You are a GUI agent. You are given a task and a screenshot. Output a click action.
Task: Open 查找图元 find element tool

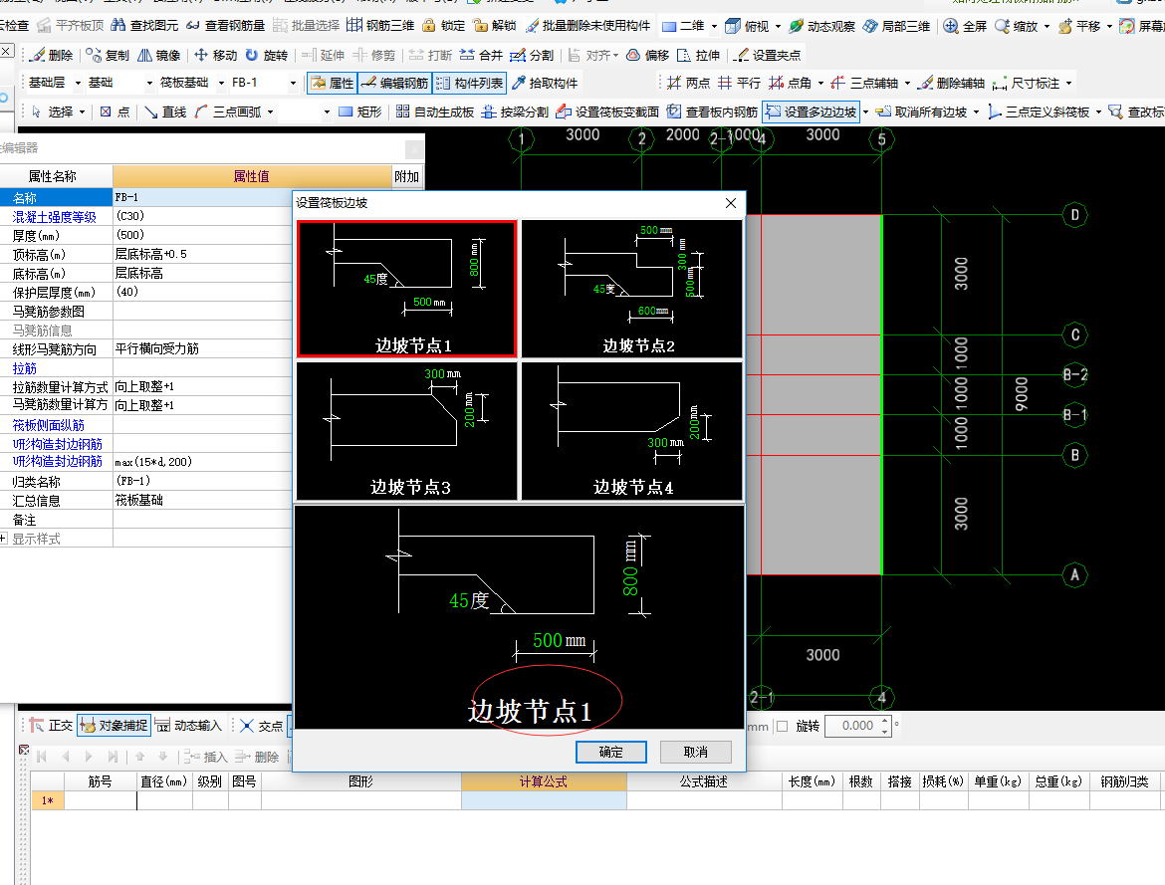click(x=145, y=25)
